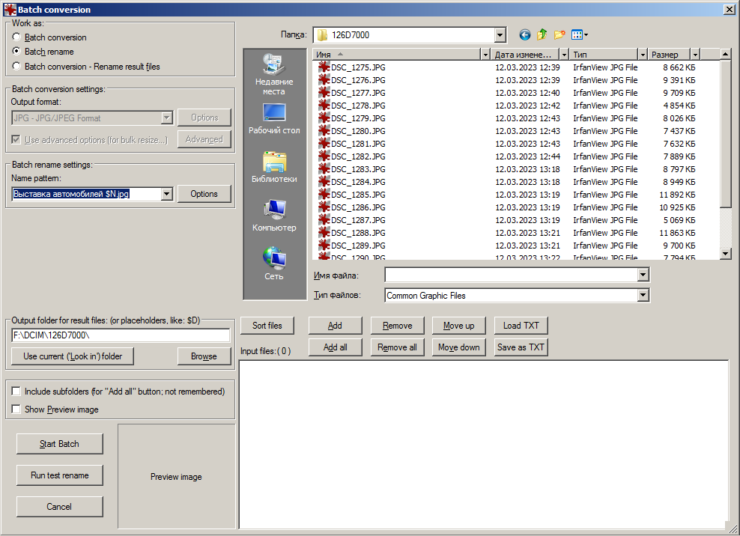The image size is (740, 536).
Task: Click the file icon of DSC_1278.JPG
Action: 324,106
